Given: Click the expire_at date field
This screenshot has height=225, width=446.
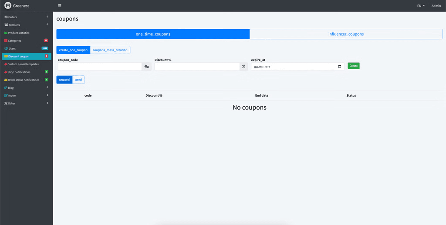Looking at the screenshot, I should point(297,67).
